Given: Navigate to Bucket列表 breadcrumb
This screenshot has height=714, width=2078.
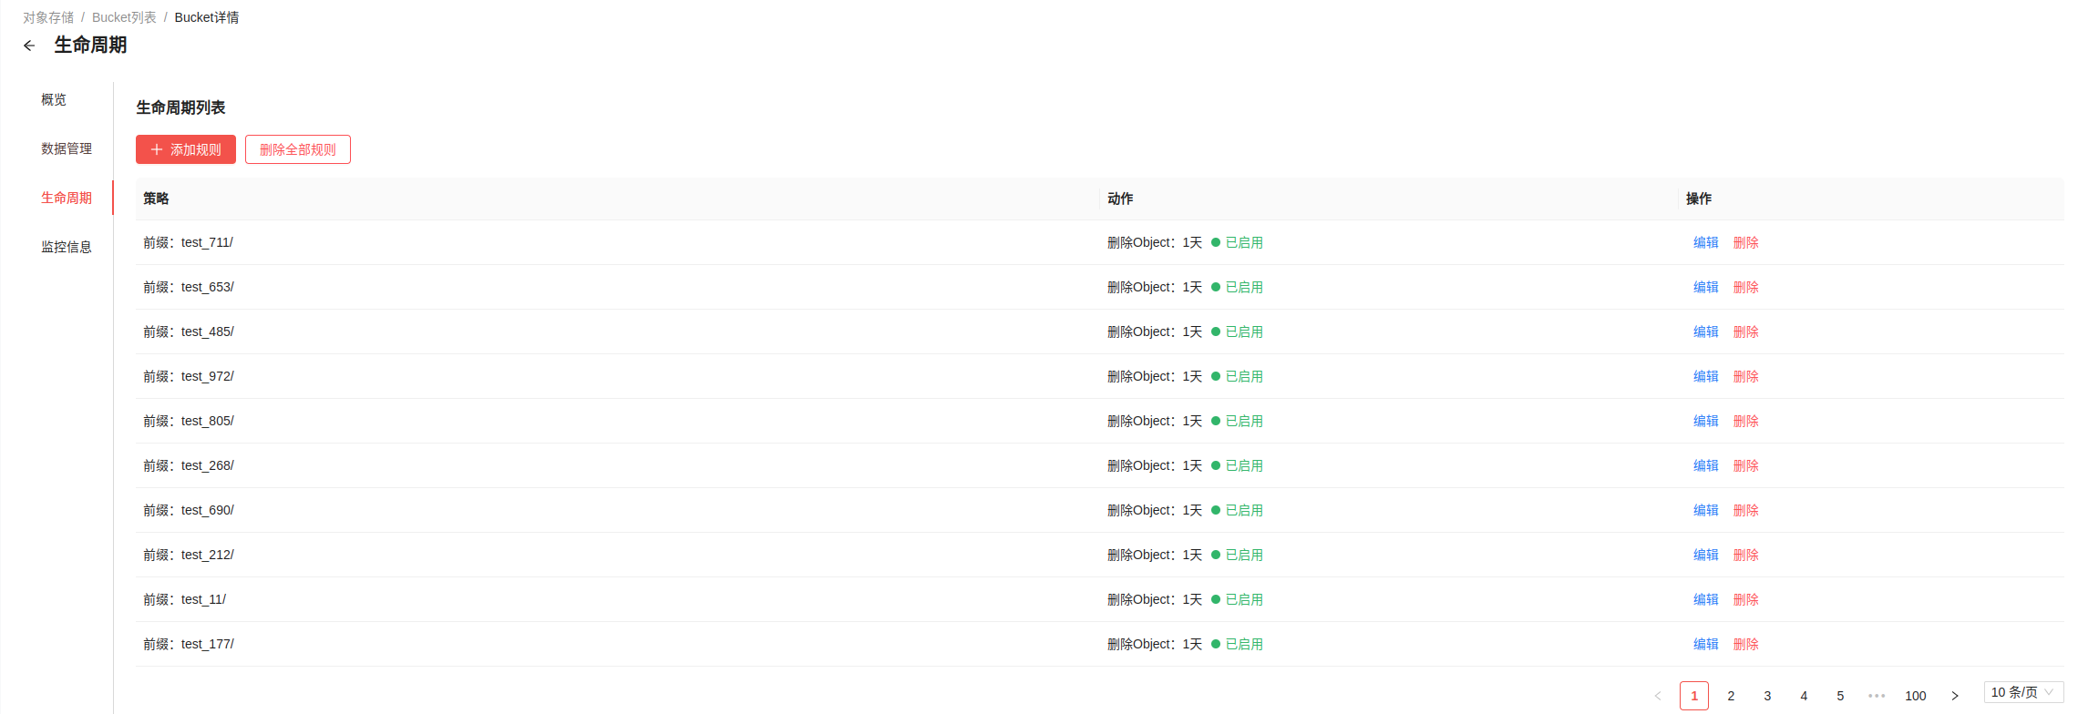Looking at the screenshot, I should point(124,17).
